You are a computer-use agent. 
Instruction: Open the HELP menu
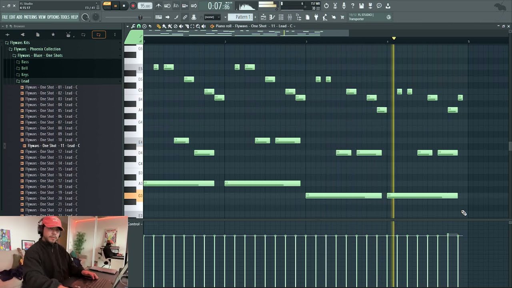[74, 17]
